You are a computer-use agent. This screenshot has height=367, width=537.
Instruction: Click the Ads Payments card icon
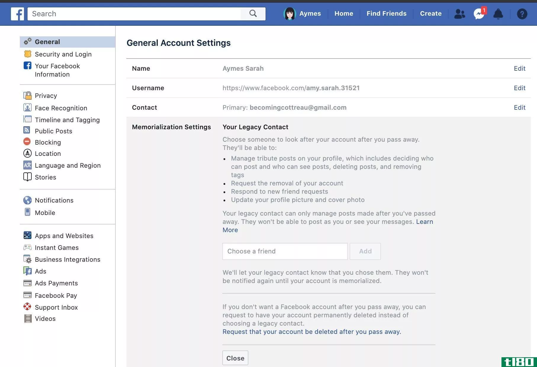[x=28, y=283]
